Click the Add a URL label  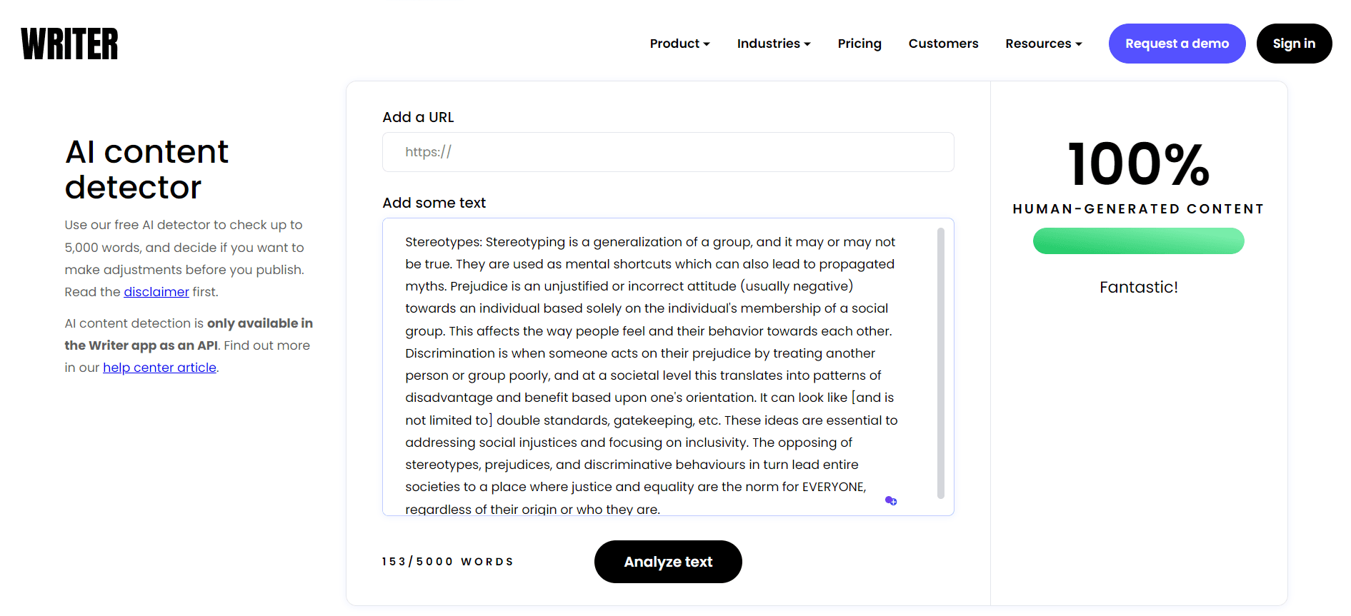click(418, 117)
